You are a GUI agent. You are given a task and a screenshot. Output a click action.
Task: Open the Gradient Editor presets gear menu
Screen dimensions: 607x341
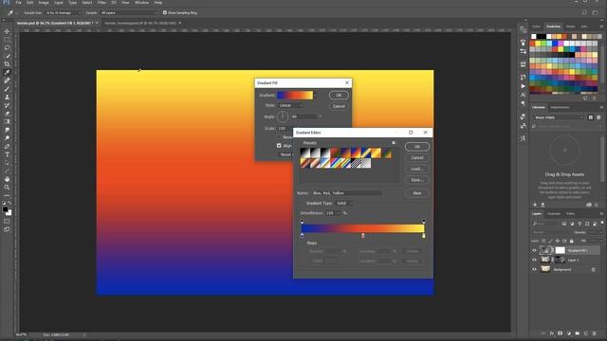pyautogui.click(x=394, y=143)
